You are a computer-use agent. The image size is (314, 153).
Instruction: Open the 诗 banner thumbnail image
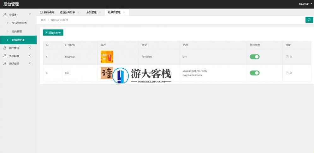pyautogui.click(x=107, y=73)
